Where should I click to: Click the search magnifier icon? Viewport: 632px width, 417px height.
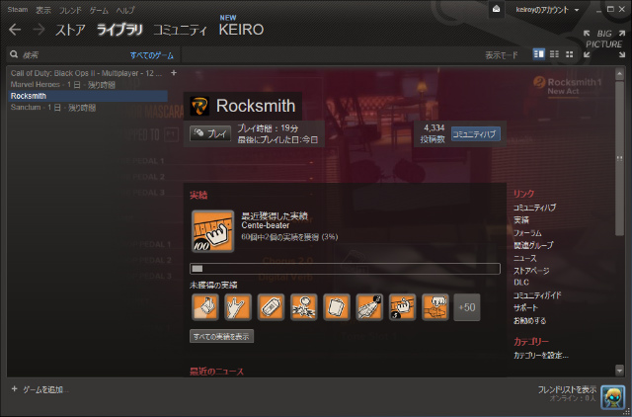14,54
